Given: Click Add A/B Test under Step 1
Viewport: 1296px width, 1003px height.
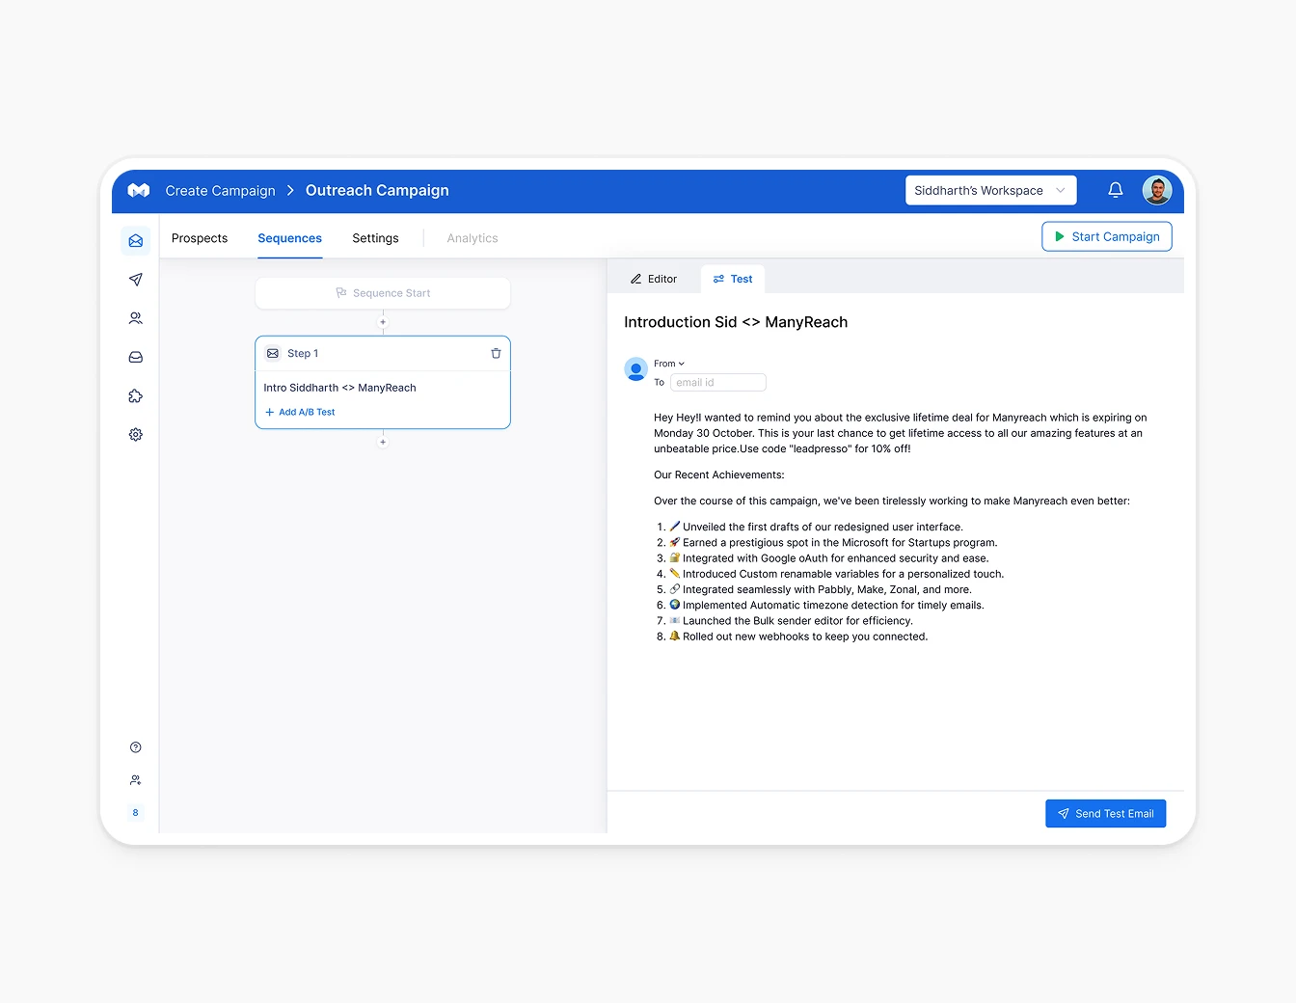Looking at the screenshot, I should click(x=300, y=412).
